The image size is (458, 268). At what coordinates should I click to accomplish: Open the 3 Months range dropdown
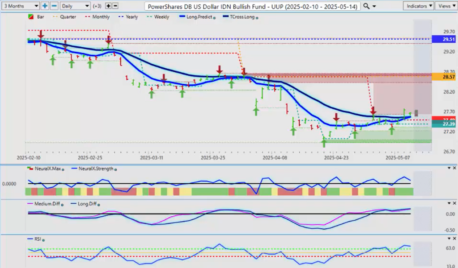pos(20,6)
